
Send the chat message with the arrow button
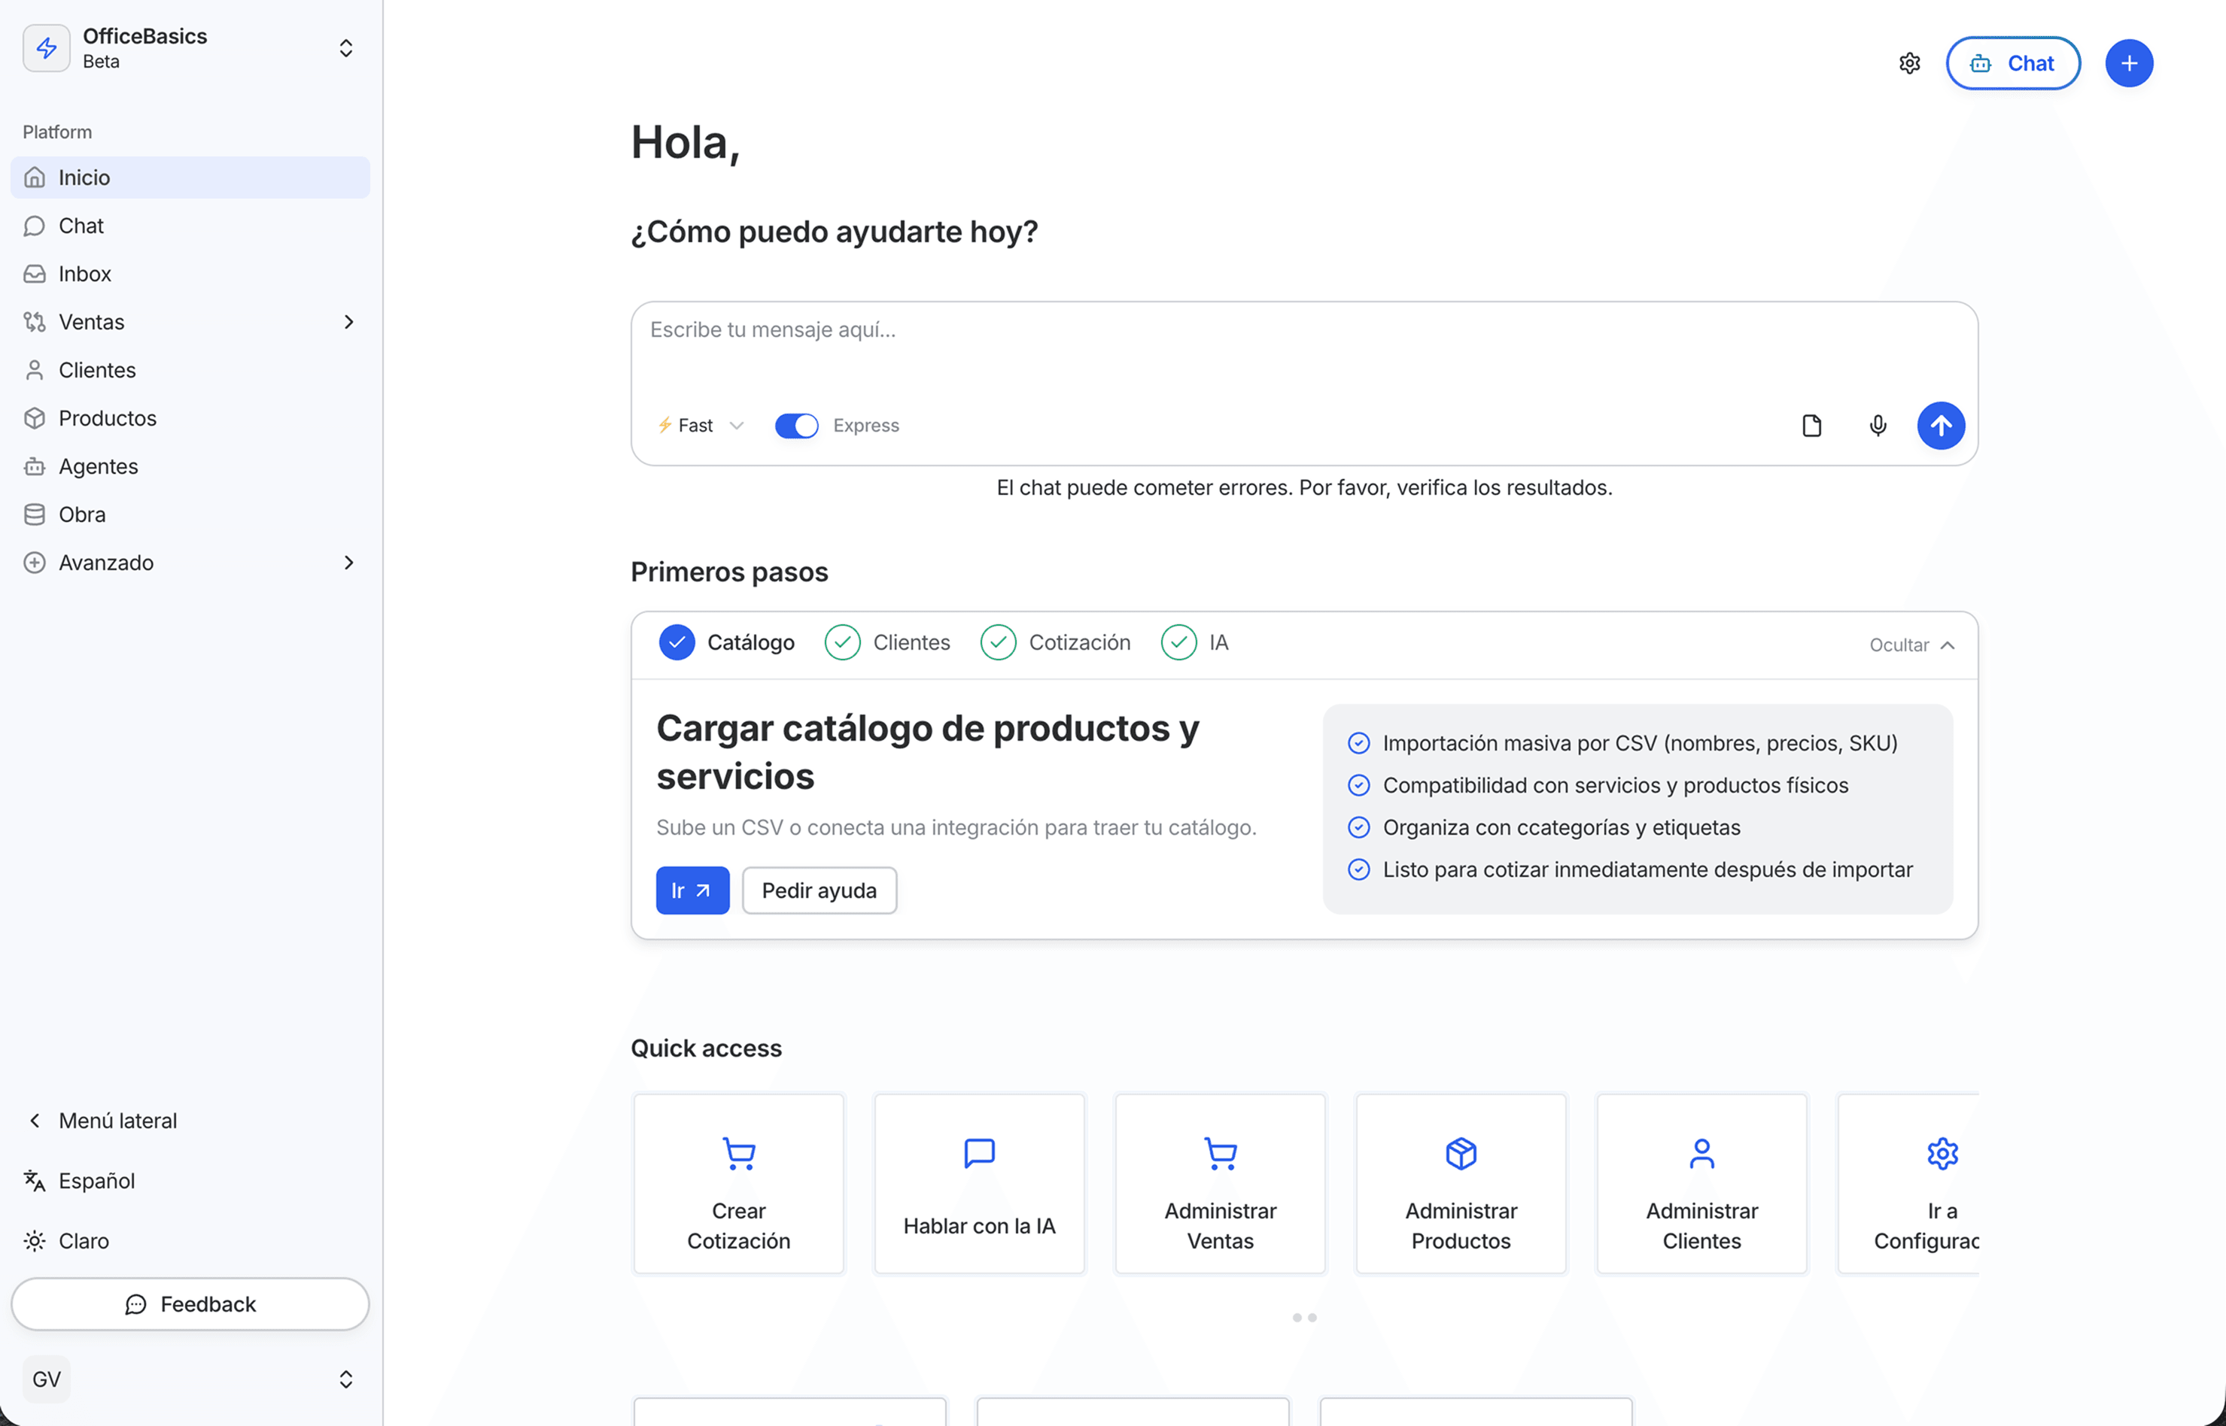(1942, 425)
